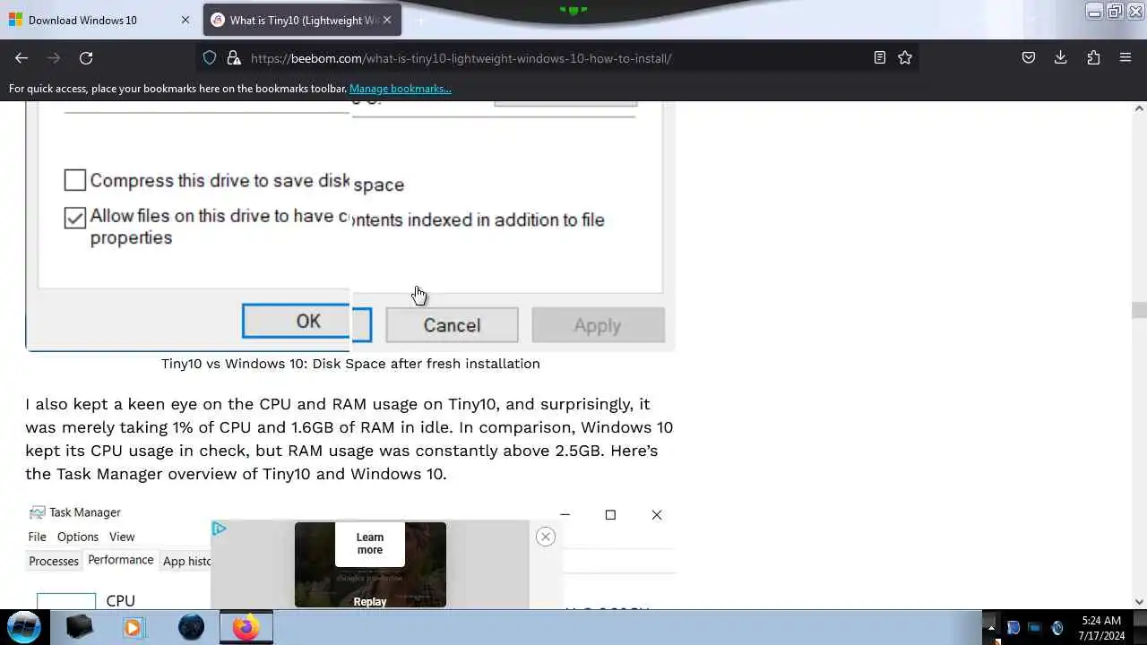Tick Compress this drive checkbox
Viewport: 1147px width, 645px height.
tap(75, 180)
